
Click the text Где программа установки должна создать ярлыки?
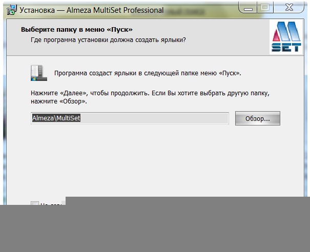pos(108,40)
